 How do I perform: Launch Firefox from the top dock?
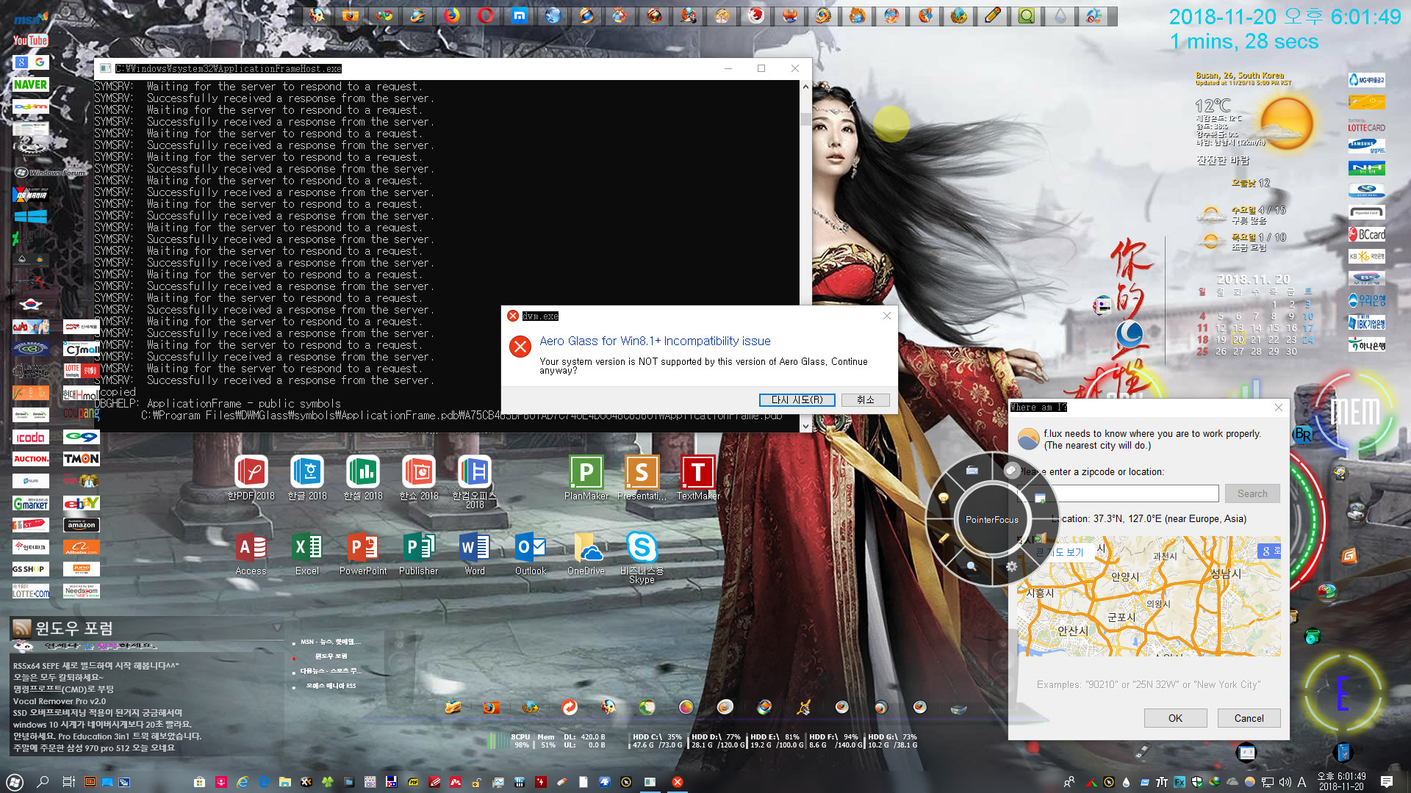[451, 15]
